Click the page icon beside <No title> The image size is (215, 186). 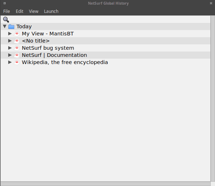coord(16,41)
